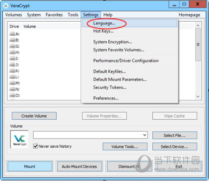Select the G: drive icon
This screenshot has width=209, height=181.
pos(12,46)
